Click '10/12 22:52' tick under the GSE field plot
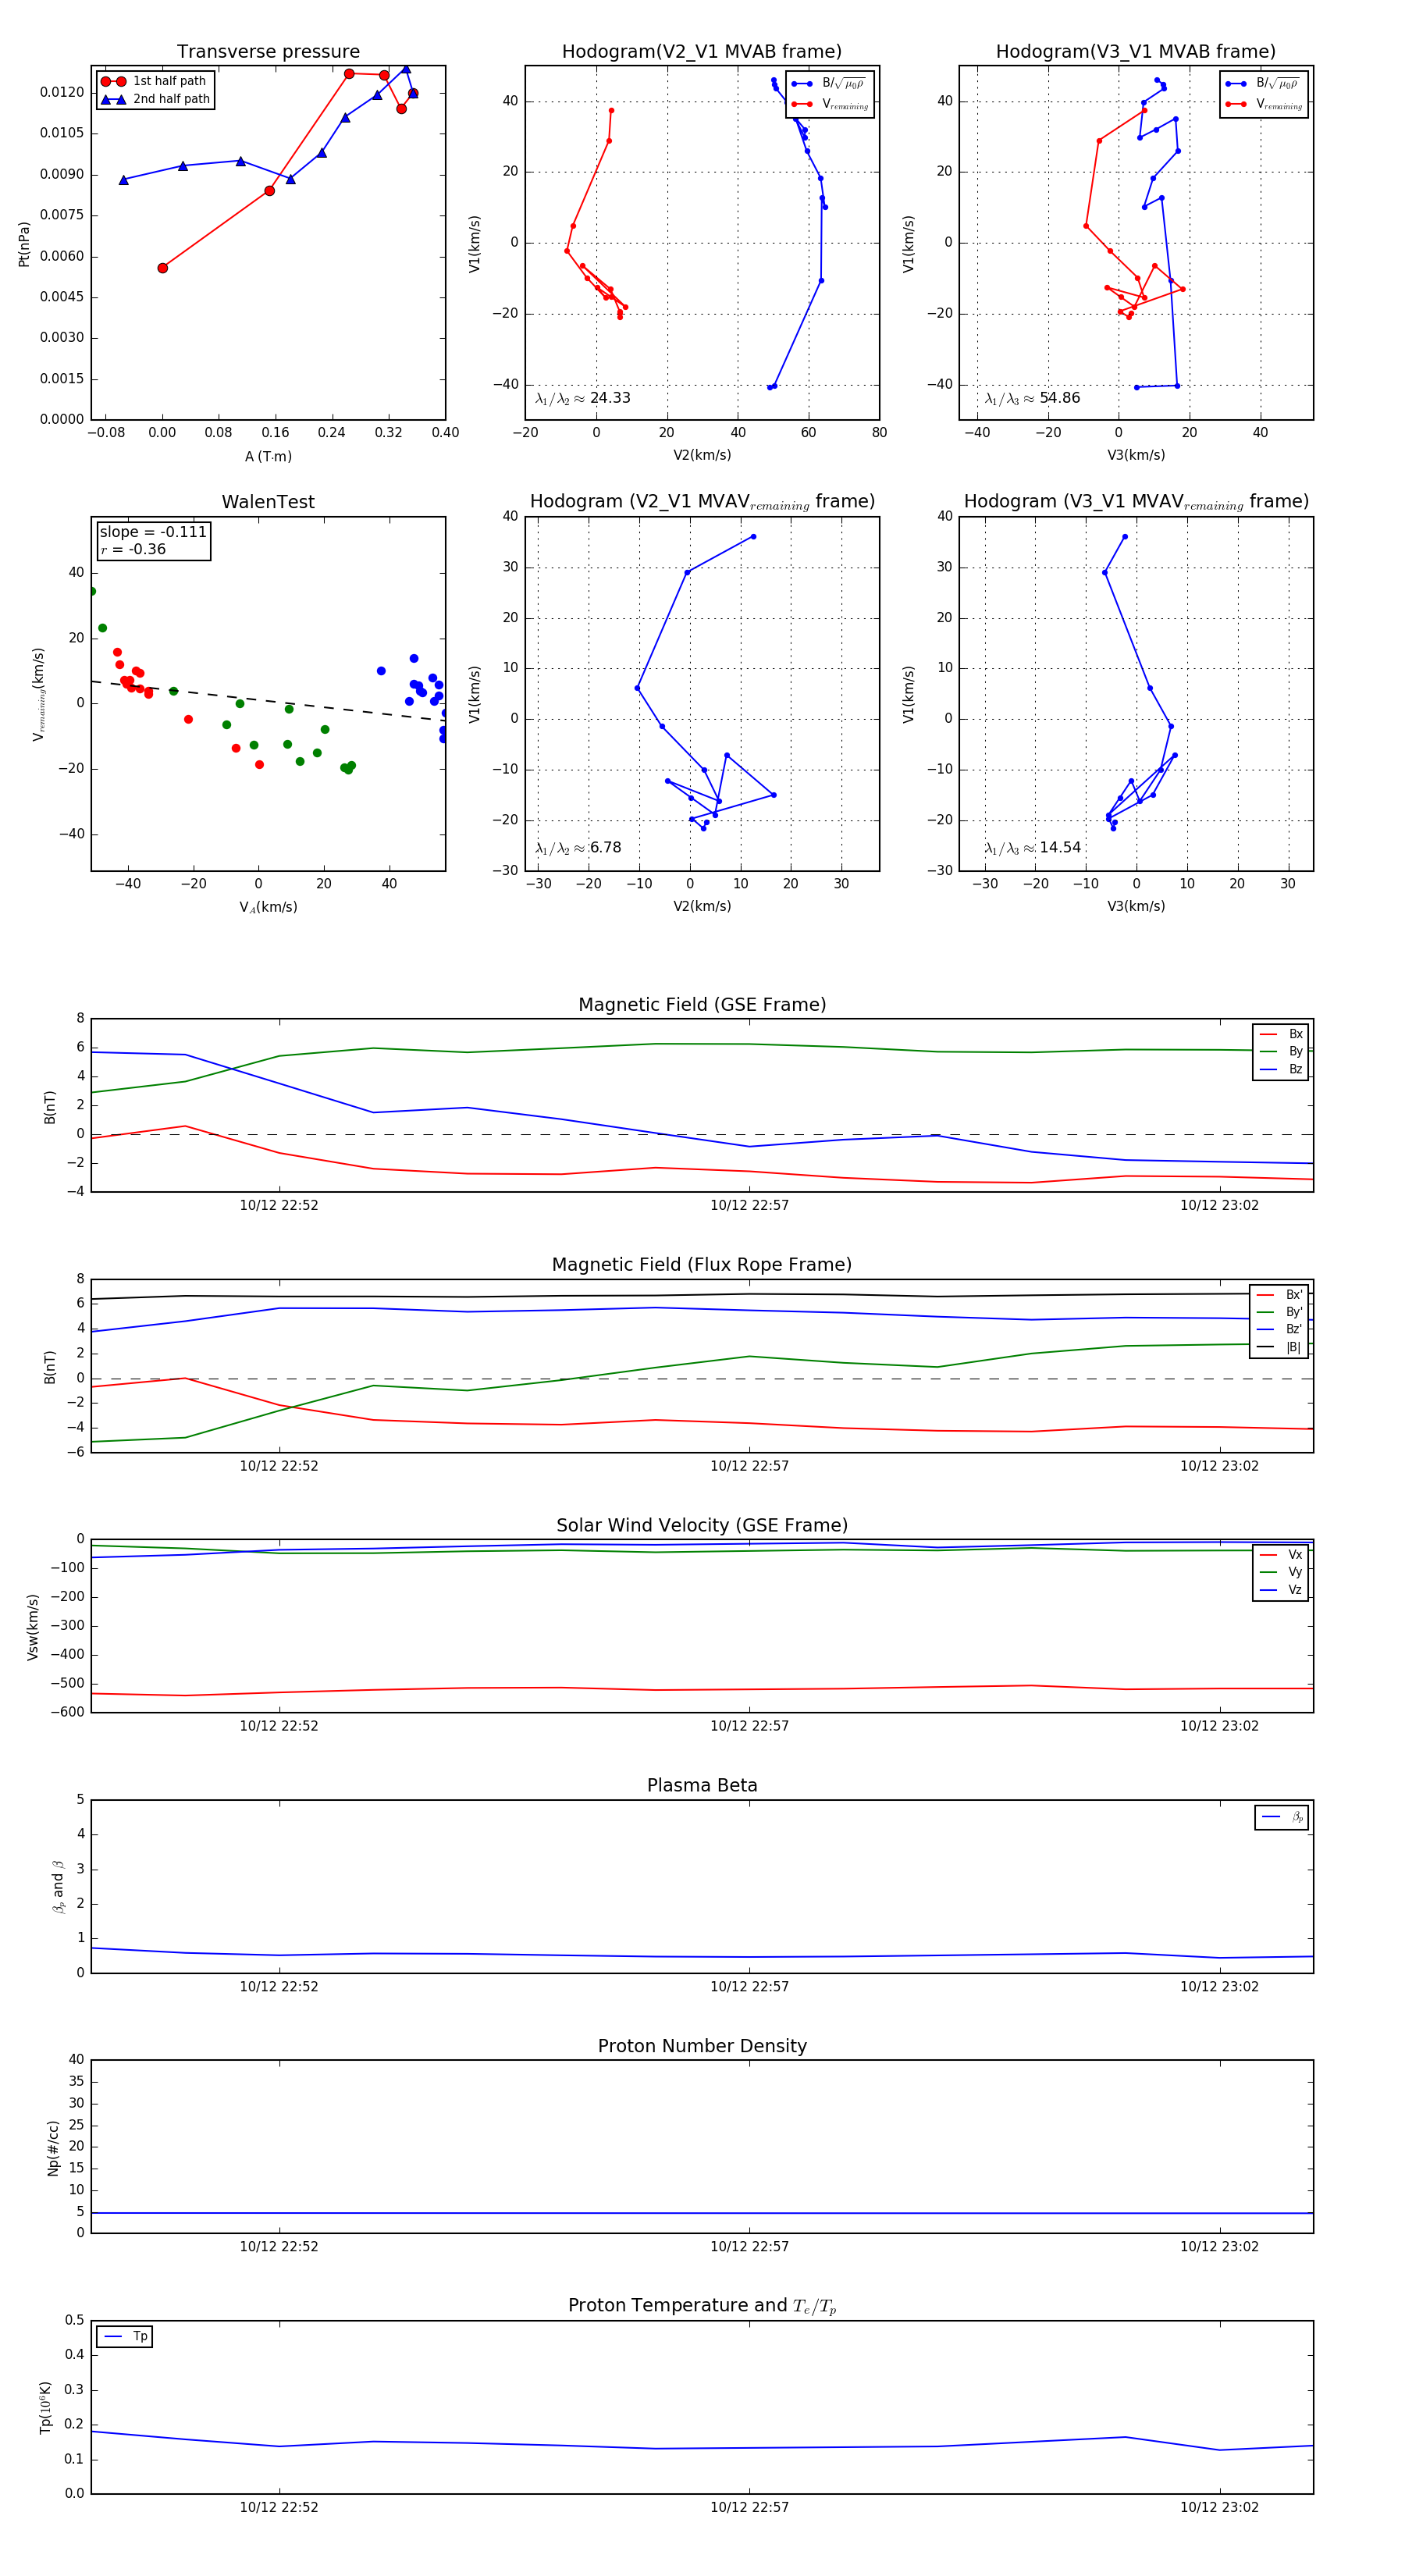The image size is (1405, 2576). pyautogui.click(x=279, y=1205)
